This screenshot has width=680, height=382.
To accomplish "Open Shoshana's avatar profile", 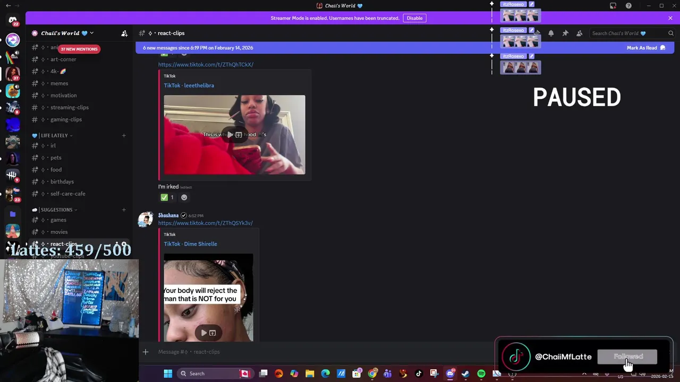I will 146,219.
